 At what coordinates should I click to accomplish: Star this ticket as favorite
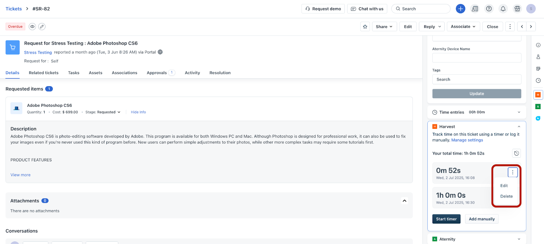pyautogui.click(x=365, y=26)
